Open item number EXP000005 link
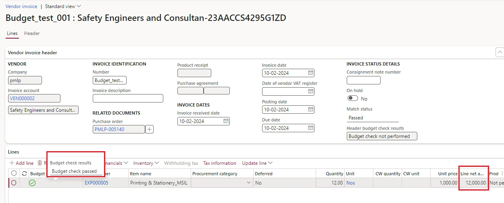The height and width of the screenshot is (203, 504). [x=96, y=183]
